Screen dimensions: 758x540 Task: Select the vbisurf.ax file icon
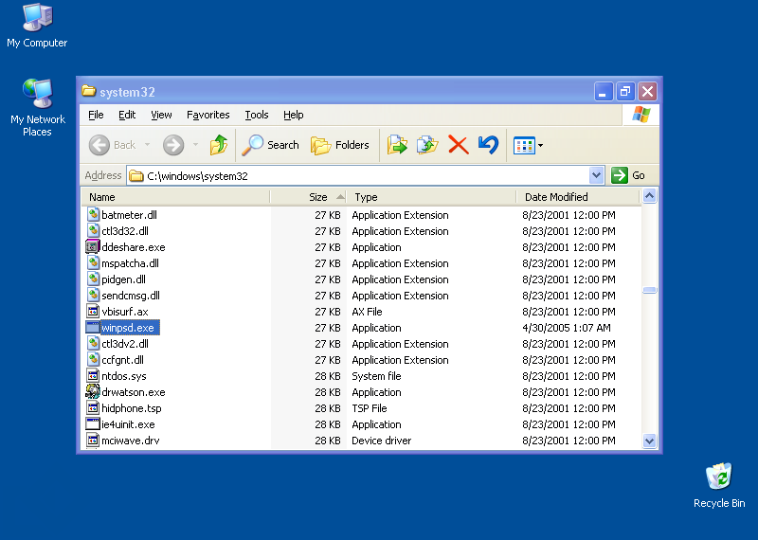tap(93, 311)
